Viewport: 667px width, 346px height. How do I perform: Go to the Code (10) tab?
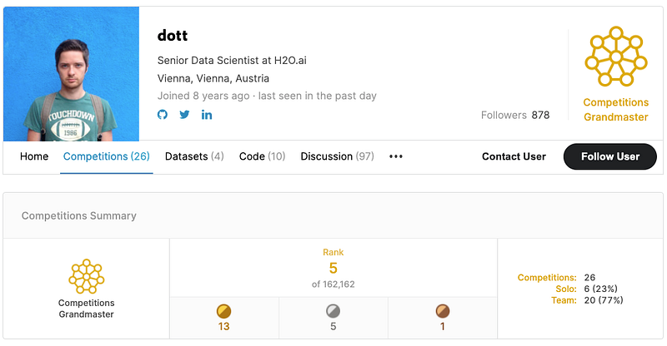click(x=262, y=156)
